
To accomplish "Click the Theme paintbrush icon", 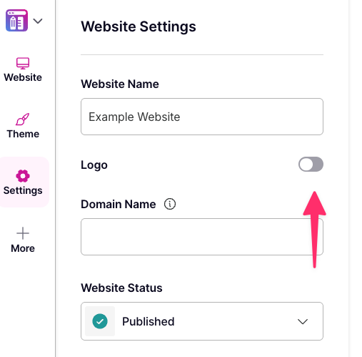I will pos(23,119).
